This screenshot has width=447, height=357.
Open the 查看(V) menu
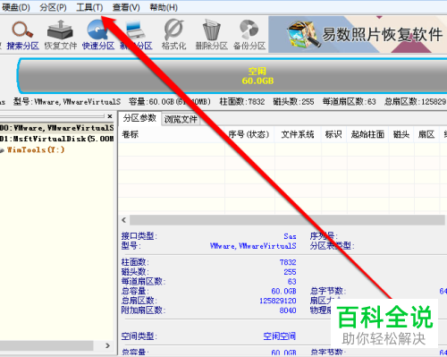(126, 7)
